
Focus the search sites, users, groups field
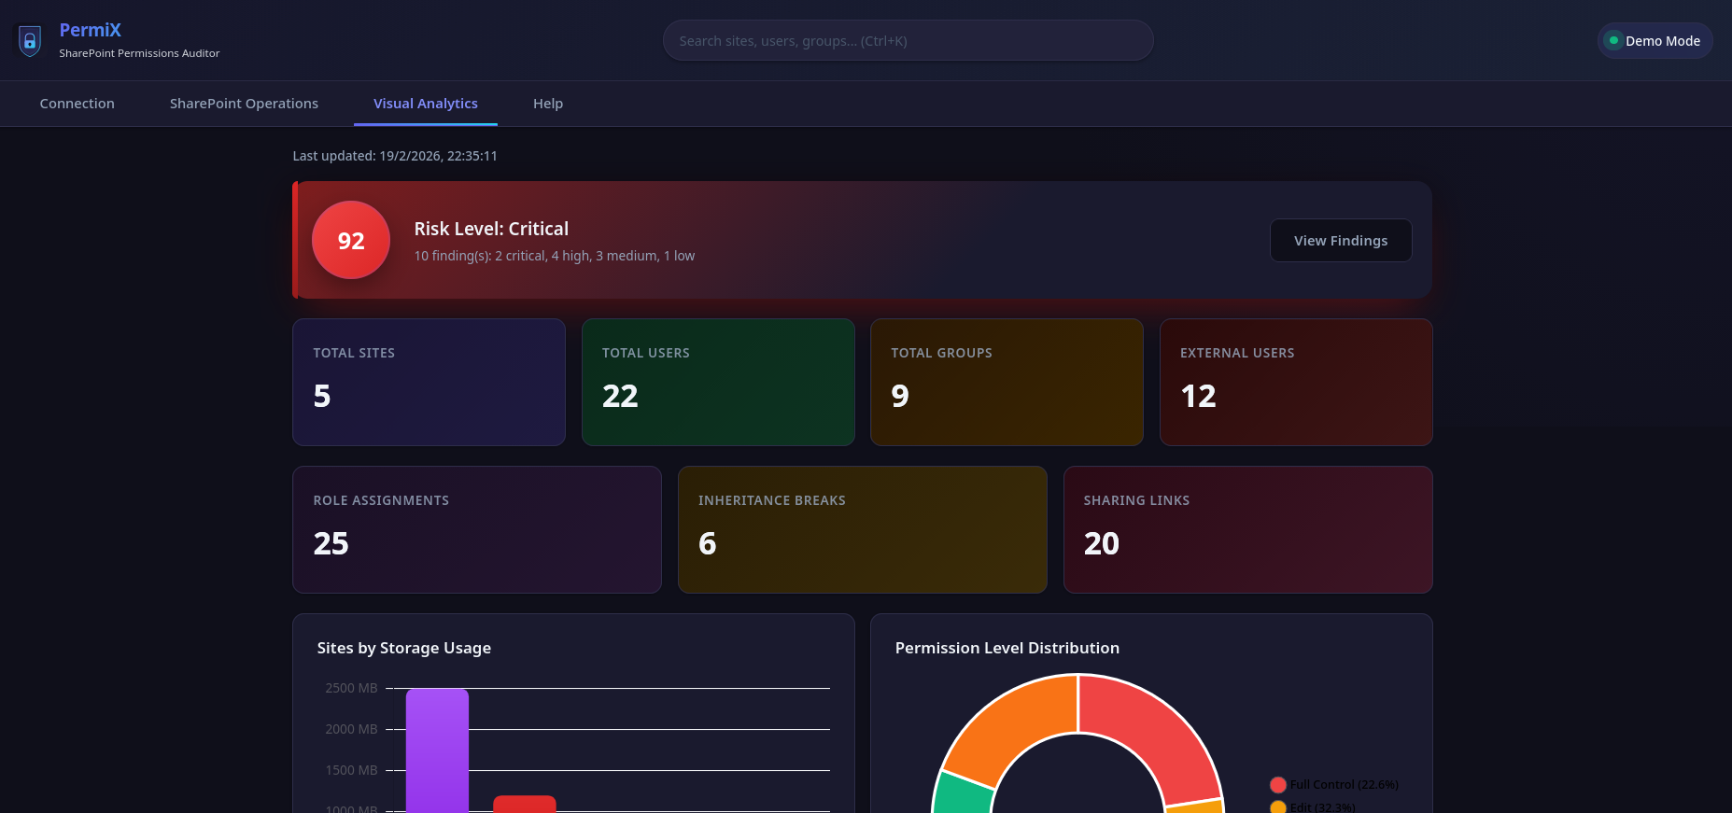click(x=908, y=41)
